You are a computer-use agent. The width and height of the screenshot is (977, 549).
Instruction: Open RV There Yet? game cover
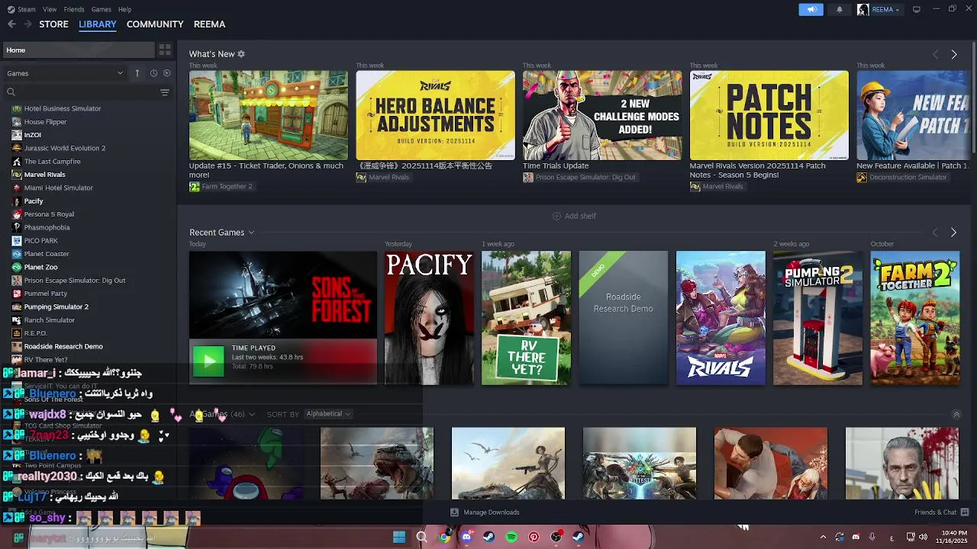(526, 318)
